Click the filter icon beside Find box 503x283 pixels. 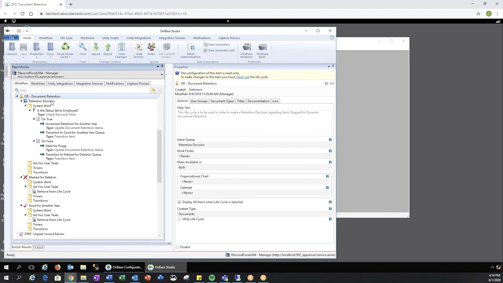click(154, 90)
